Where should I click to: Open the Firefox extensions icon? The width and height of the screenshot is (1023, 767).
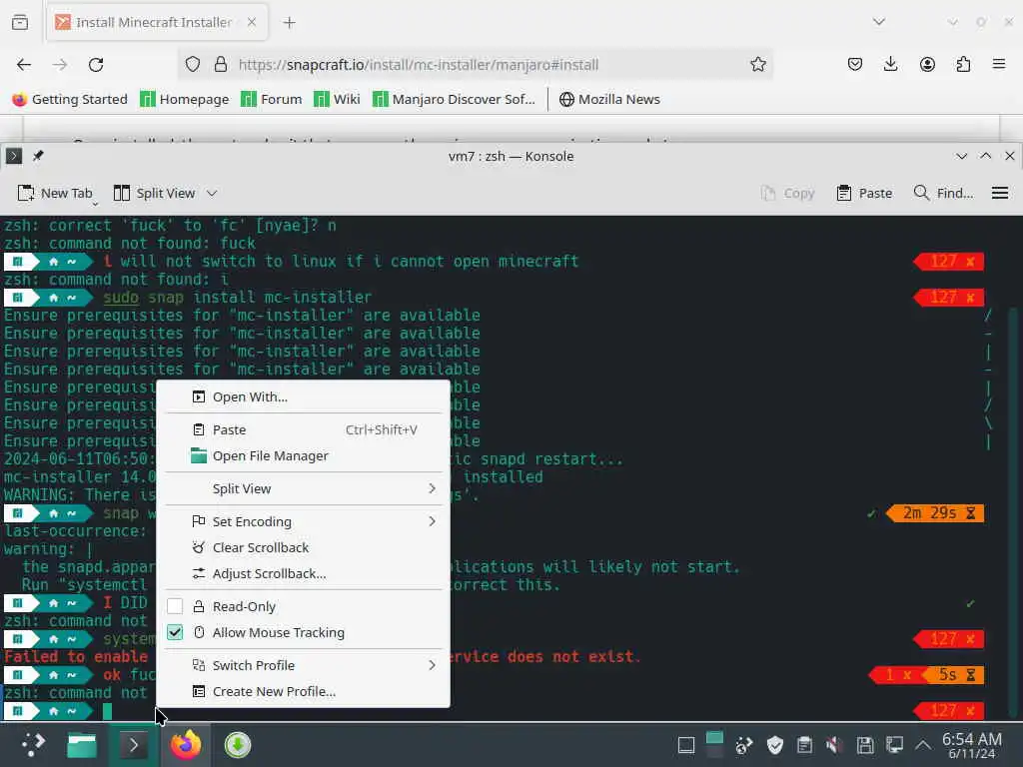[x=963, y=65]
